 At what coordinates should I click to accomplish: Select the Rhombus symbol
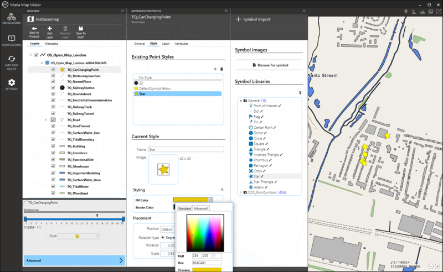coord(260,160)
